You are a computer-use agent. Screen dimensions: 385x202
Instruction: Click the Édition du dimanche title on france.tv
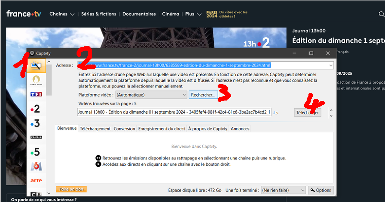pyautogui.click(x=339, y=41)
